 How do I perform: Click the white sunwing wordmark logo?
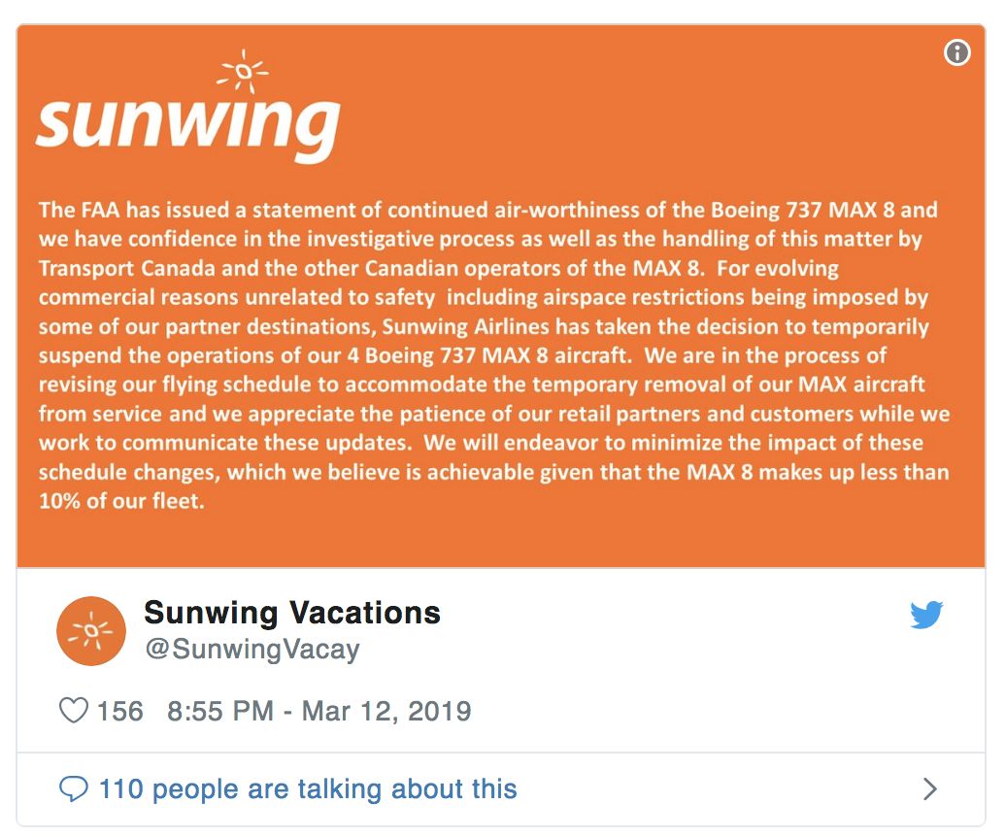coord(188,127)
